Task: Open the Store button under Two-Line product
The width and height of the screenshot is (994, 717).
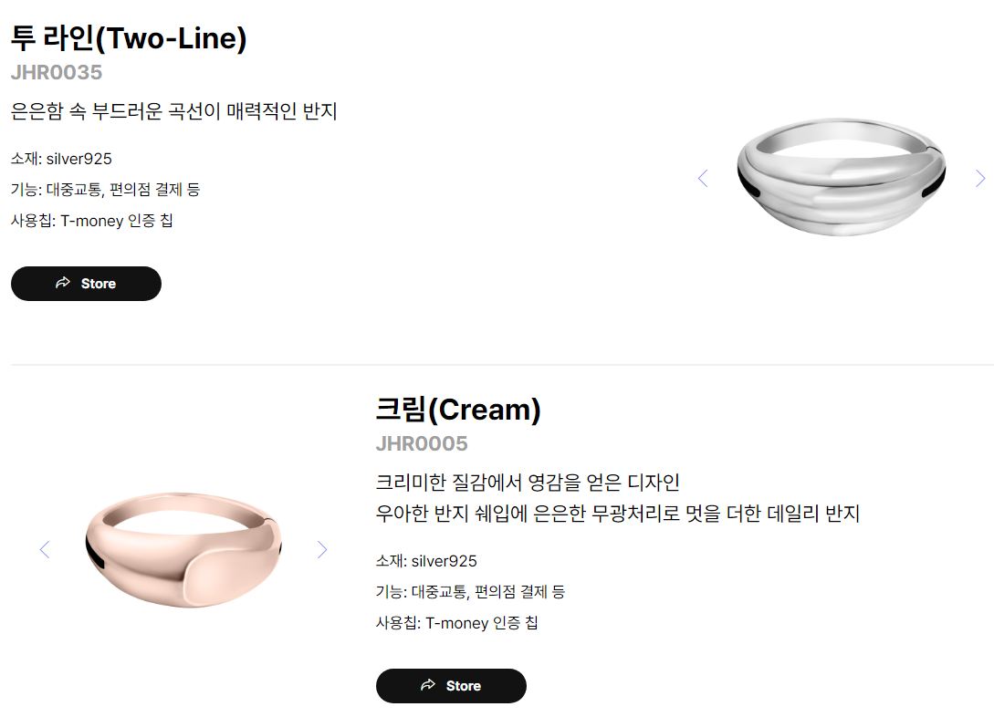Action: 86,284
